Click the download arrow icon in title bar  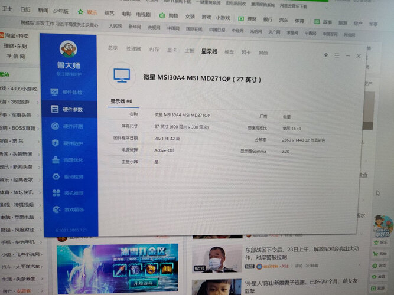326,55
